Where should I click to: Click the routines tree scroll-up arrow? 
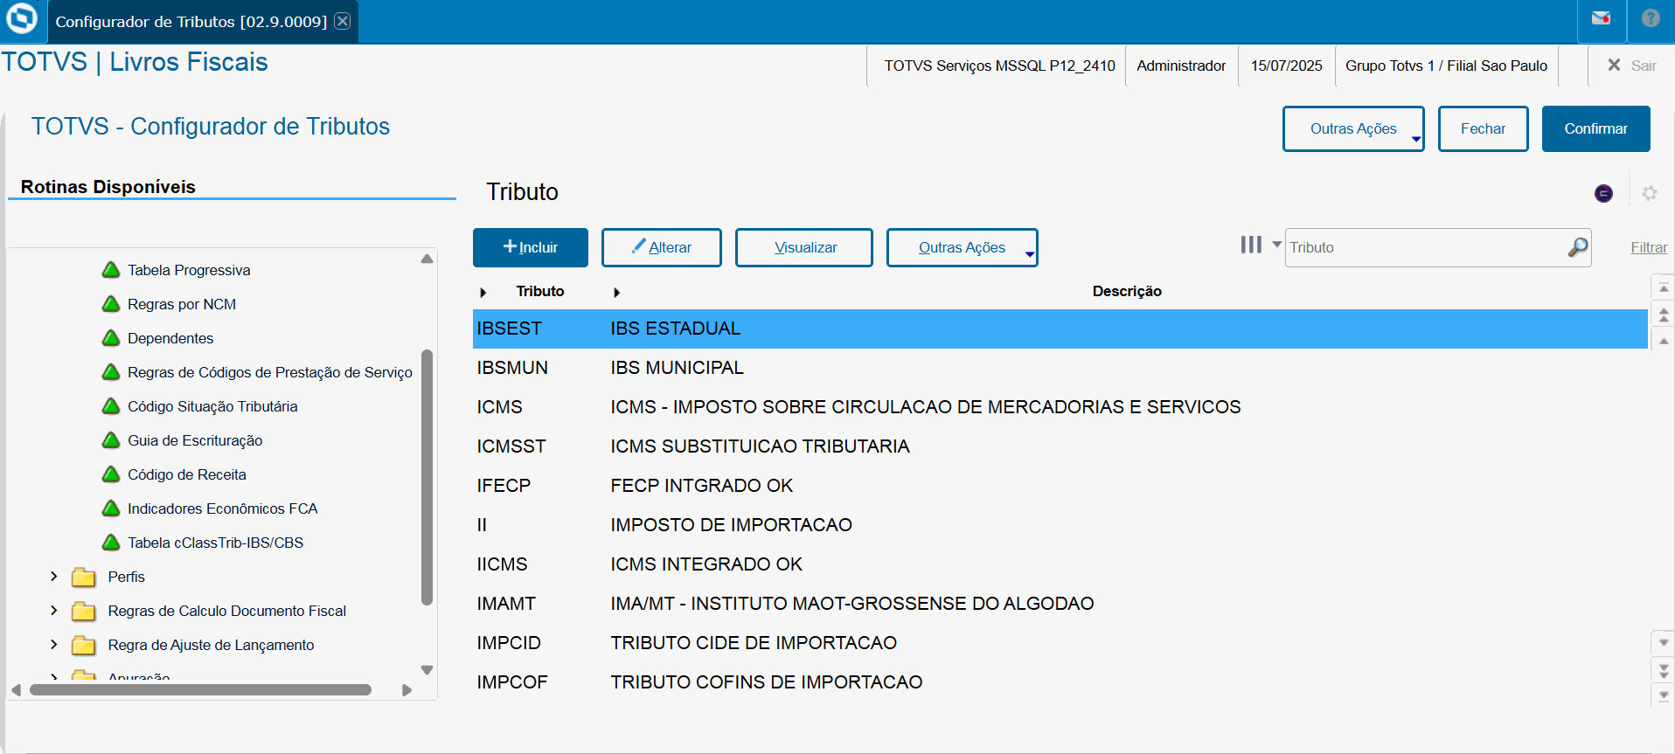click(x=427, y=259)
